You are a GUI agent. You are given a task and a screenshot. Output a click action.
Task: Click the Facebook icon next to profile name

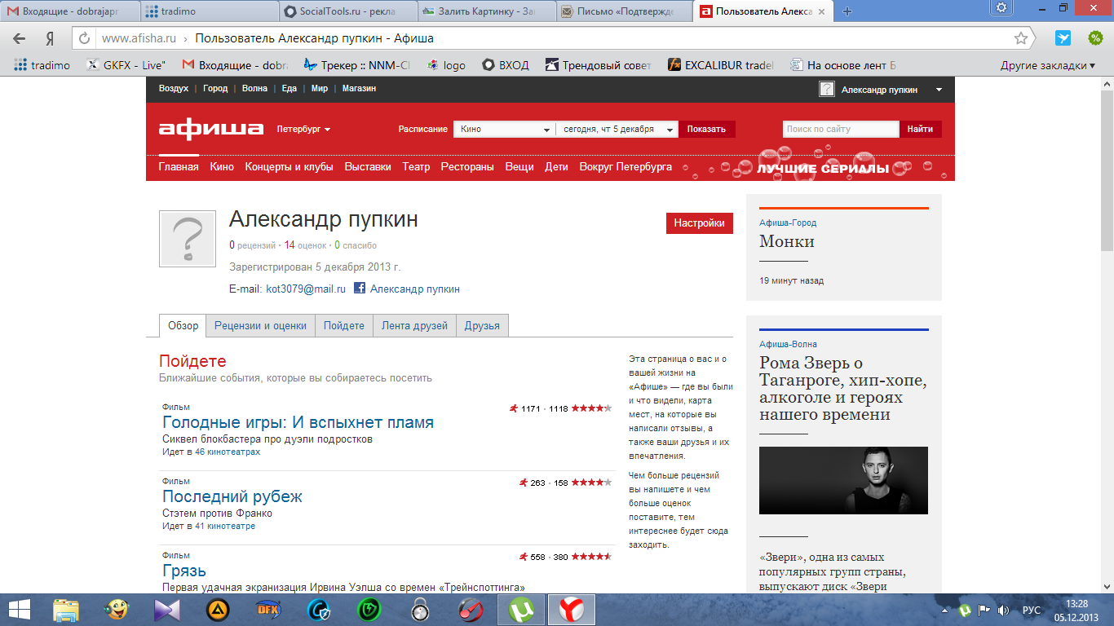coord(360,289)
